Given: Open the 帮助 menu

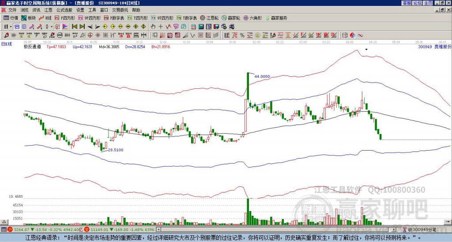Looking at the screenshot, I should pyautogui.click(x=136, y=10).
